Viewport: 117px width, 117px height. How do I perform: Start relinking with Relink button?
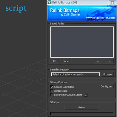pyautogui.click(x=82, y=107)
